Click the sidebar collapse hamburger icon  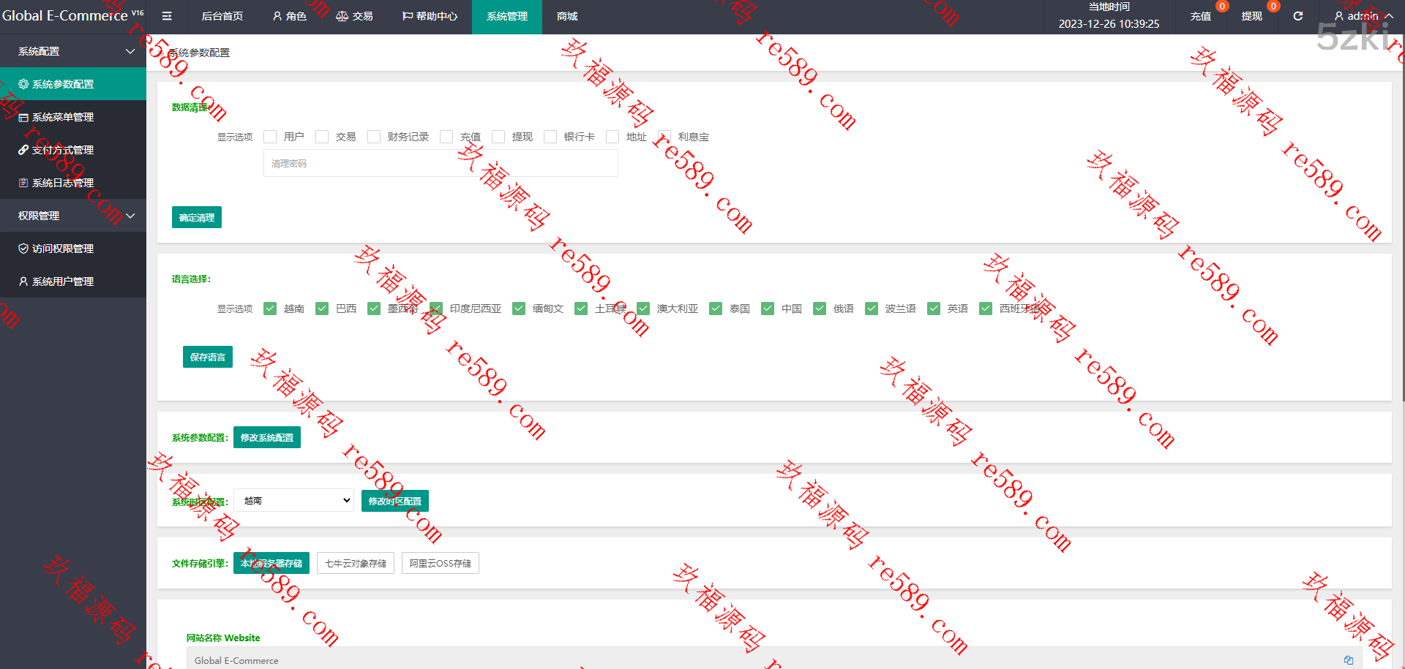point(167,16)
